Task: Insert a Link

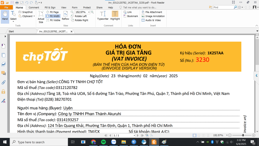Action: [x=127, y=12]
